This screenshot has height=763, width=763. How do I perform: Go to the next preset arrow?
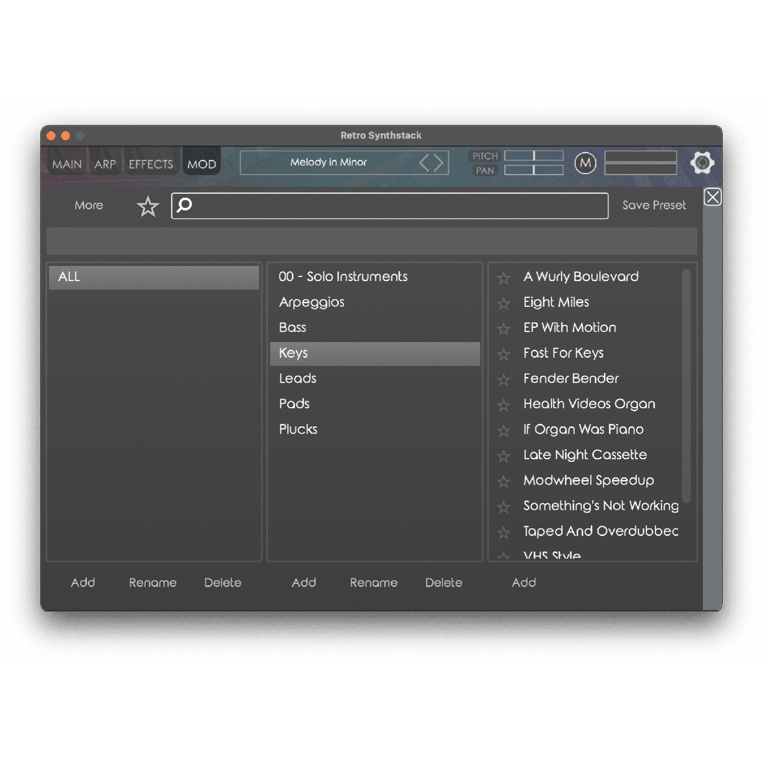point(438,163)
